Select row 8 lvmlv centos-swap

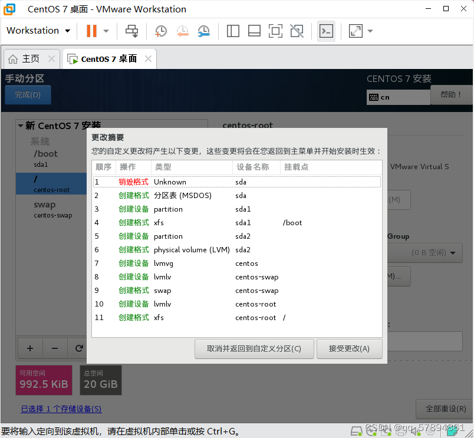(237, 277)
